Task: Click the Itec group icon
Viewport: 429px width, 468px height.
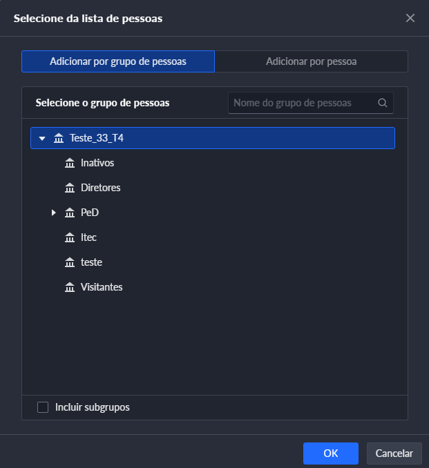Action: coord(69,237)
